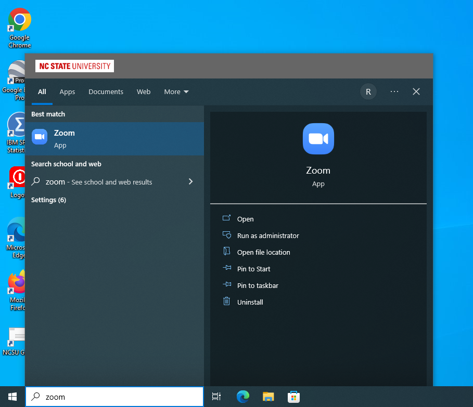The height and width of the screenshot is (407, 473).
Task: Switch to the Documents tab
Action: coord(106,91)
